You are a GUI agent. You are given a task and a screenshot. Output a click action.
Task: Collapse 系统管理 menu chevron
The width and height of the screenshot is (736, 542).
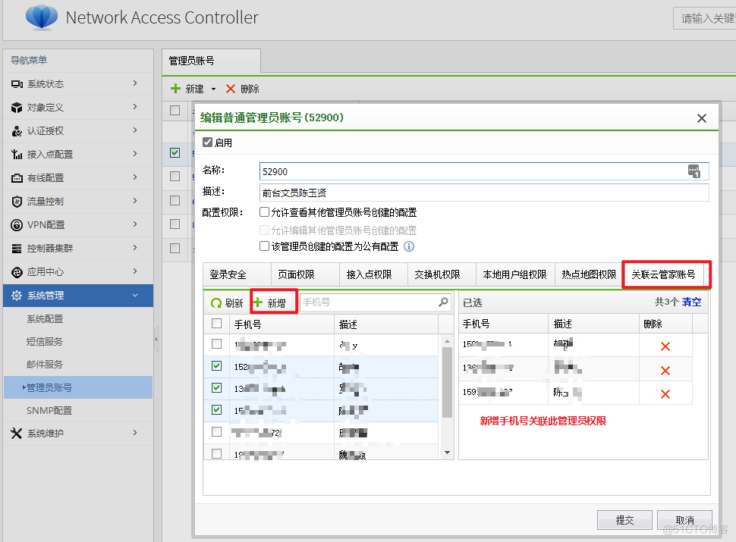coord(135,296)
